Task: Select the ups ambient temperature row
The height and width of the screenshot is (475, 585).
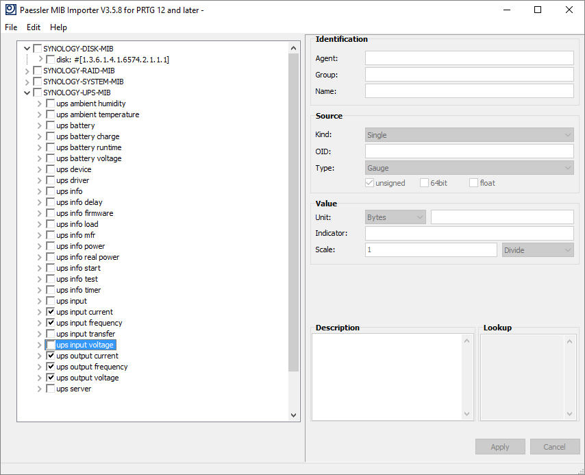Action: pyautogui.click(x=98, y=114)
